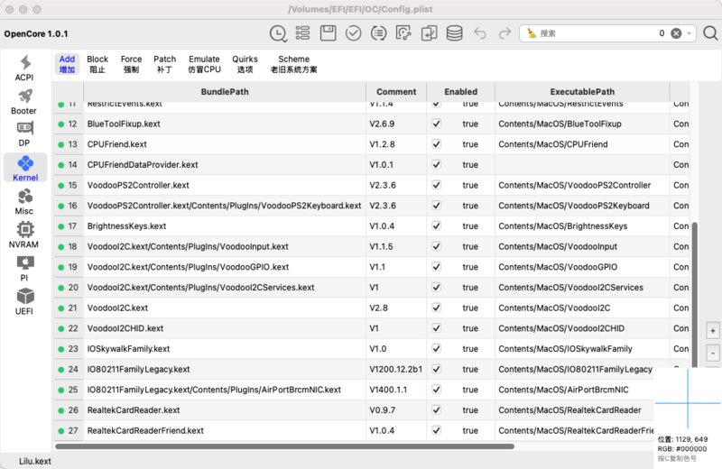Toggle Enabled checkbox for BrightnessKeys.kext
Image resolution: width=722 pixels, height=469 pixels.
pyautogui.click(x=436, y=226)
